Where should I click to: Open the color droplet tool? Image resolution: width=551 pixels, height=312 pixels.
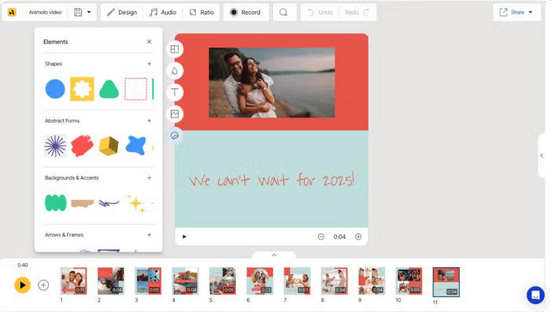(x=175, y=71)
